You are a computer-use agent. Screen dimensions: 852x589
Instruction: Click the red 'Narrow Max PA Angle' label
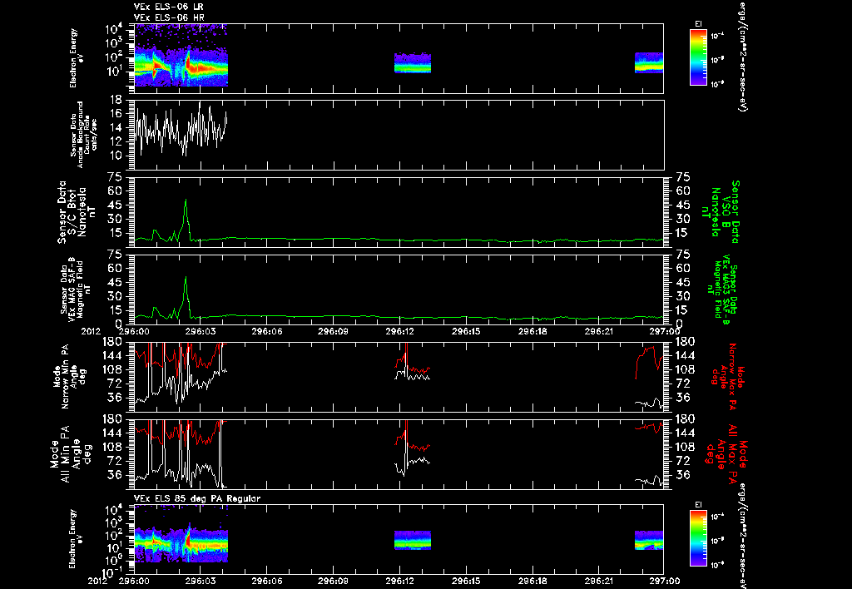(728, 377)
